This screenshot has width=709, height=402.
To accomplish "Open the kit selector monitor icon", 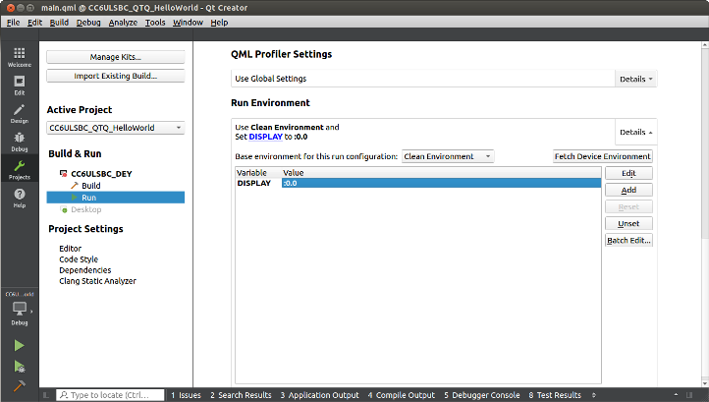I will (20, 309).
